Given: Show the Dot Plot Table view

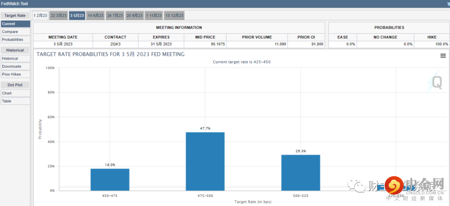Looking at the screenshot, I should 15,101.
